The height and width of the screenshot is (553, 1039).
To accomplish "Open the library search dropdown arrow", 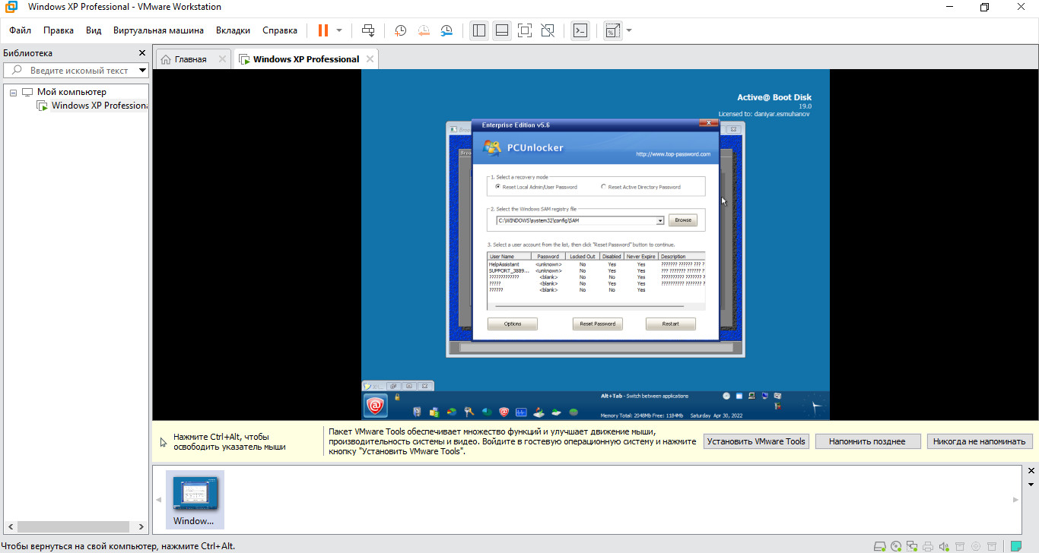I will click(142, 71).
